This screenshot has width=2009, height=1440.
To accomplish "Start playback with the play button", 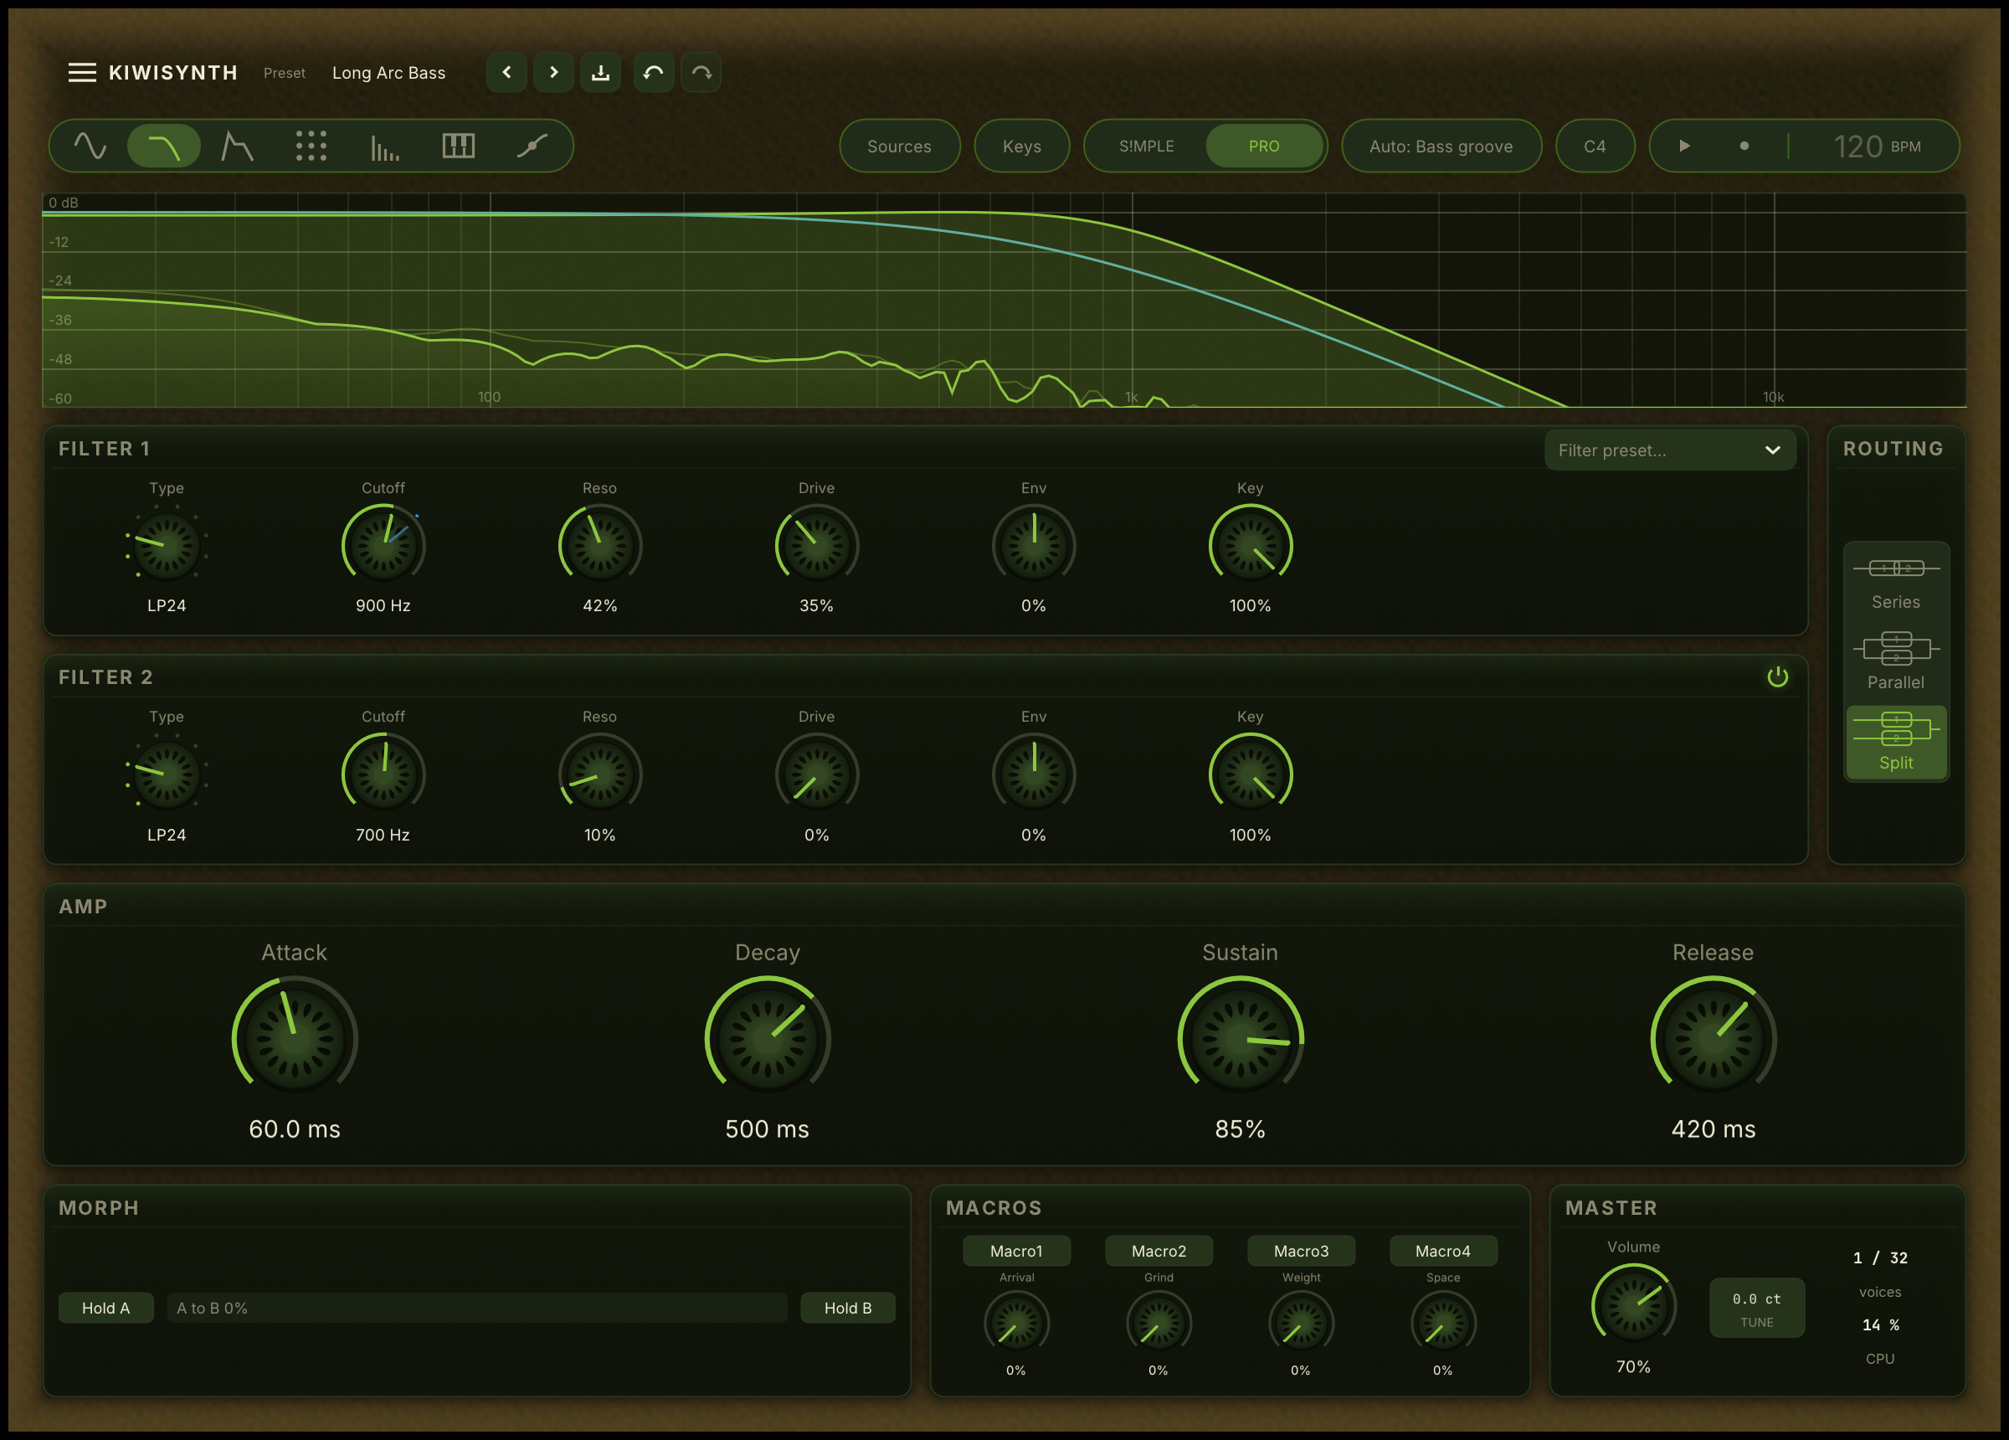I will click(1685, 147).
